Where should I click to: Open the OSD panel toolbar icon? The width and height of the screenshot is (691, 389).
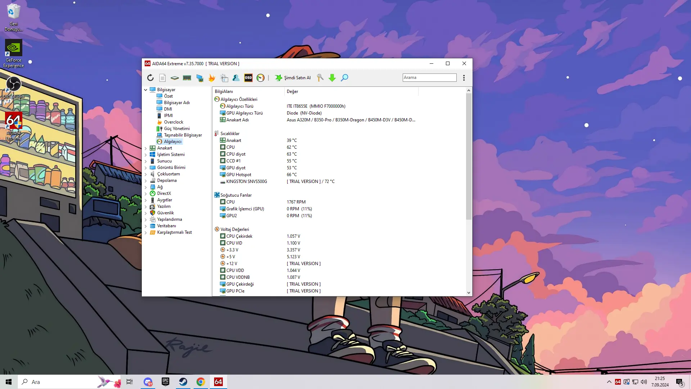point(248,78)
